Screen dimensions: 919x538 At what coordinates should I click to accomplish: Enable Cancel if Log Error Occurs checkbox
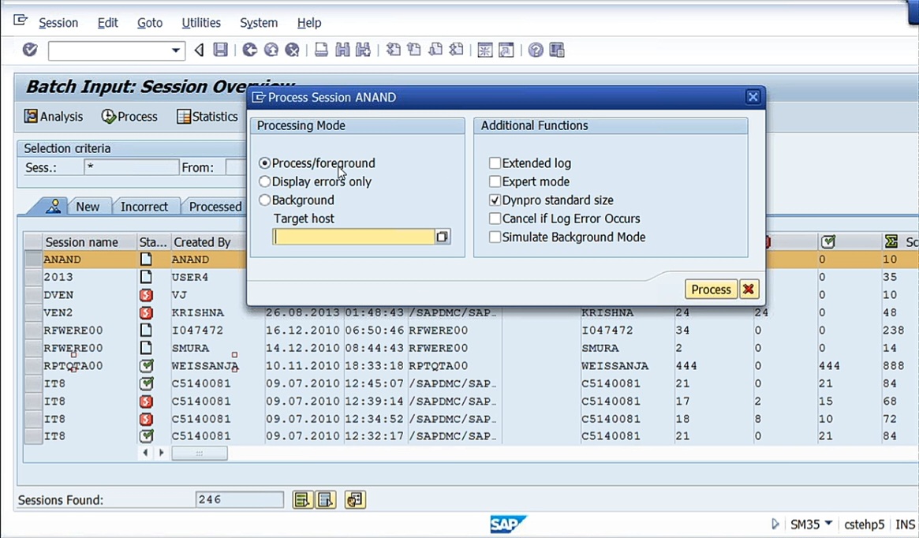click(495, 219)
